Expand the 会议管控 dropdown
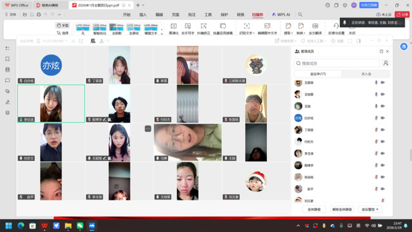 point(370,209)
